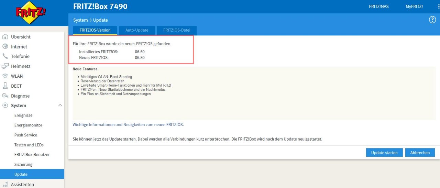Click the Update starten button
This screenshot has height=188, width=440.
[x=384, y=153]
